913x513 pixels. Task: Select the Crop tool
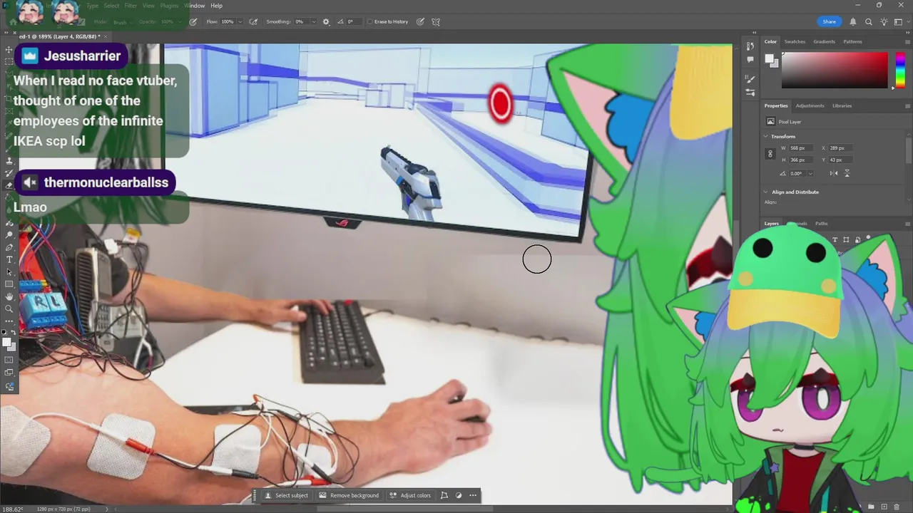[x=9, y=99]
